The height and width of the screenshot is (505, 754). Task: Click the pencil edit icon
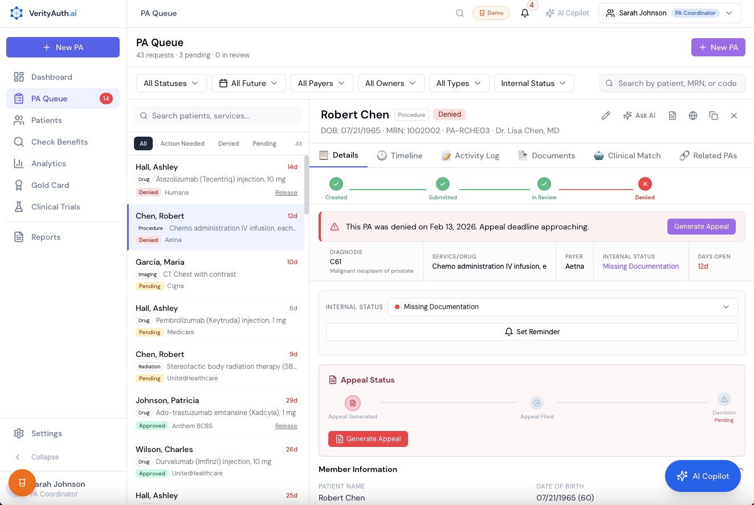tap(606, 116)
